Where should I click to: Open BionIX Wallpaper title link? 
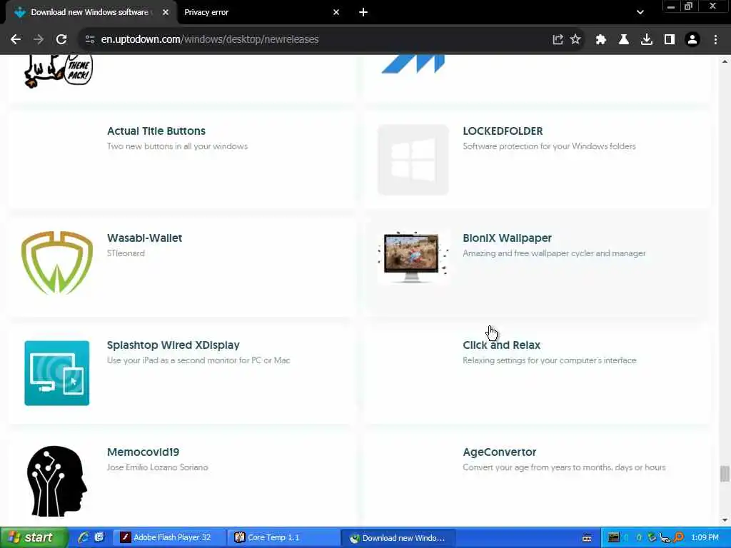click(508, 238)
